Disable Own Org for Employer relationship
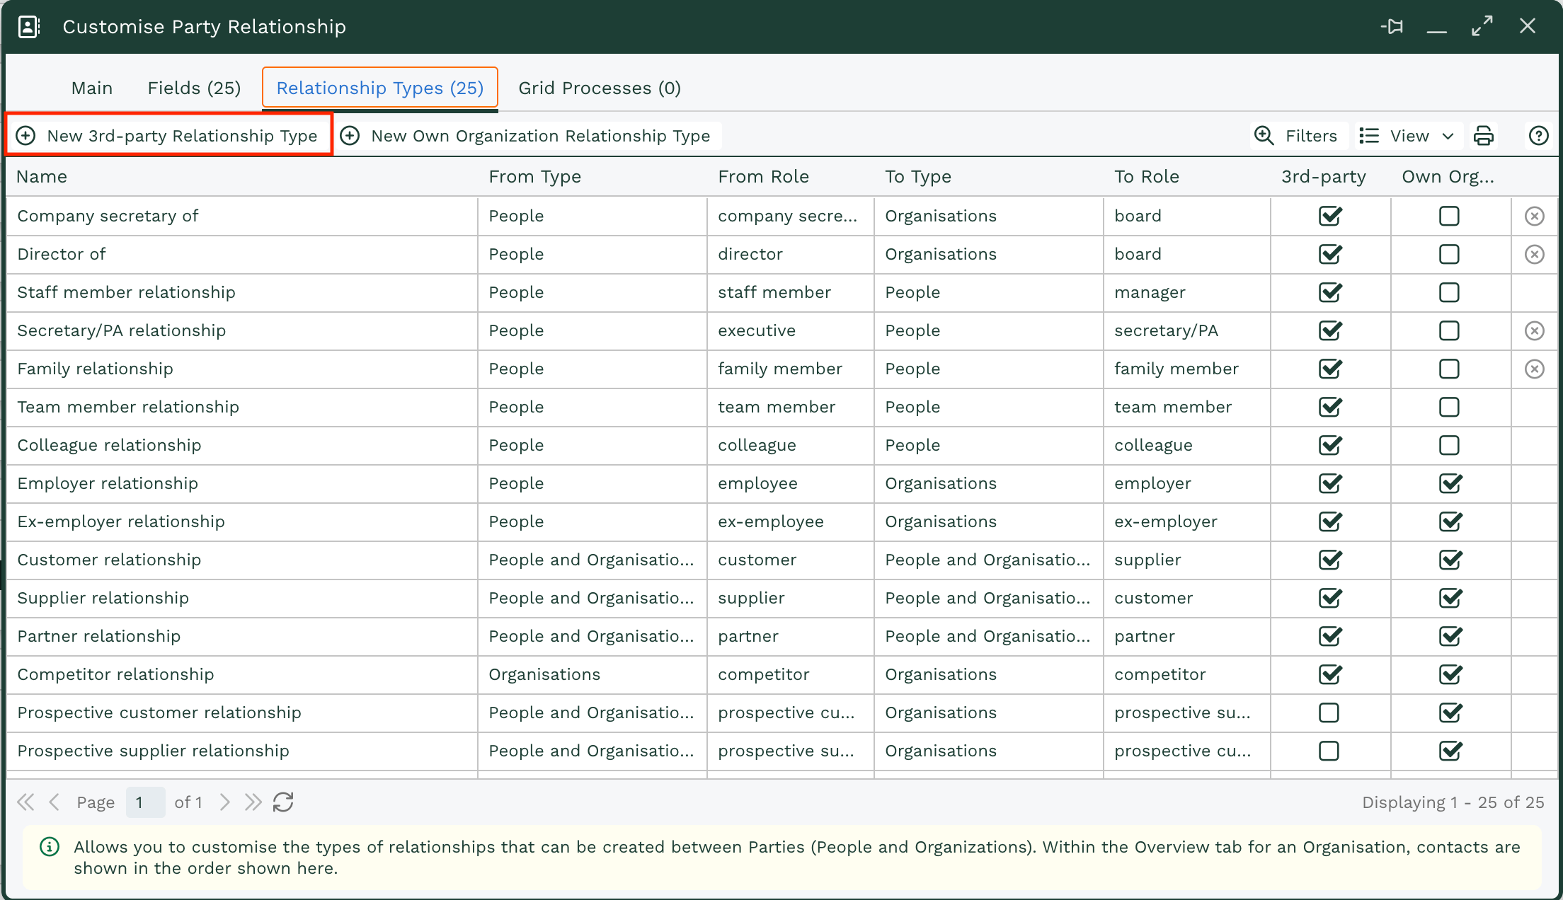 tap(1450, 483)
